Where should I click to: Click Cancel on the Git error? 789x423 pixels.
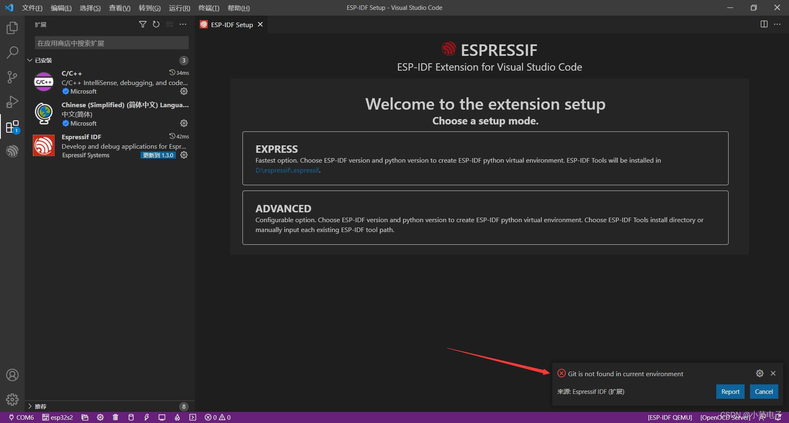[x=764, y=391]
